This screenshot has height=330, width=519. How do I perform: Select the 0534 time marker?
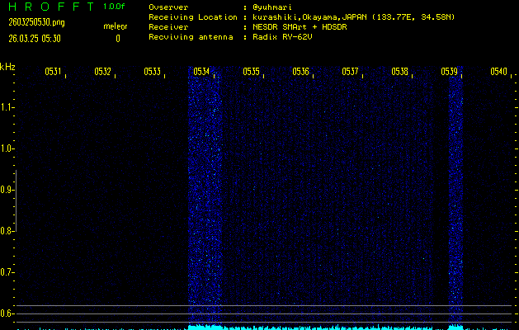(201, 72)
